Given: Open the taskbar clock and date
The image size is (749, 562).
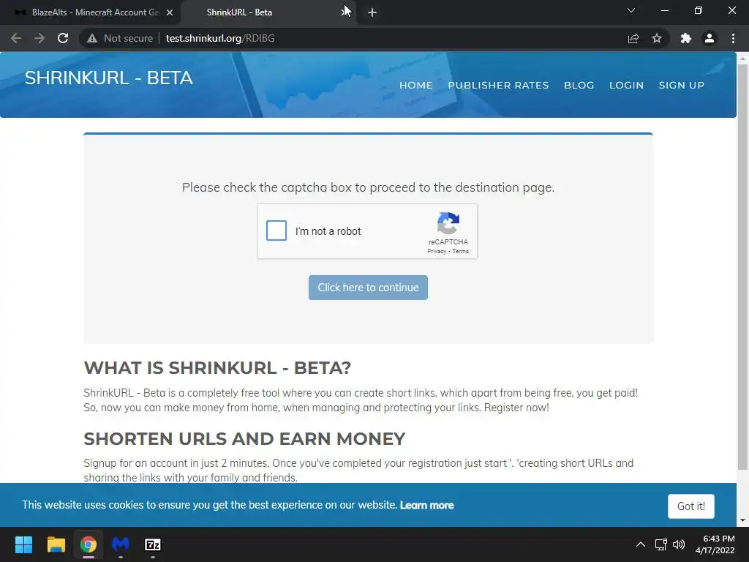Looking at the screenshot, I should point(715,544).
